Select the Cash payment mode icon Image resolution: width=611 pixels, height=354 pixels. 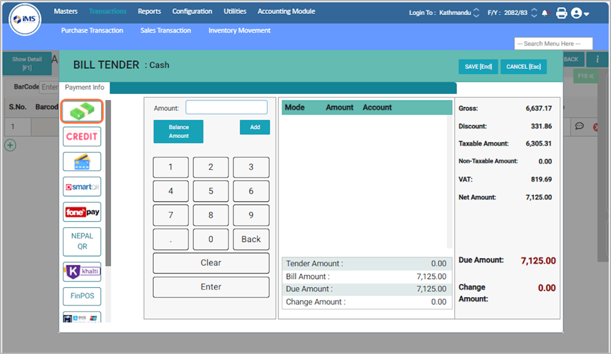click(x=82, y=111)
